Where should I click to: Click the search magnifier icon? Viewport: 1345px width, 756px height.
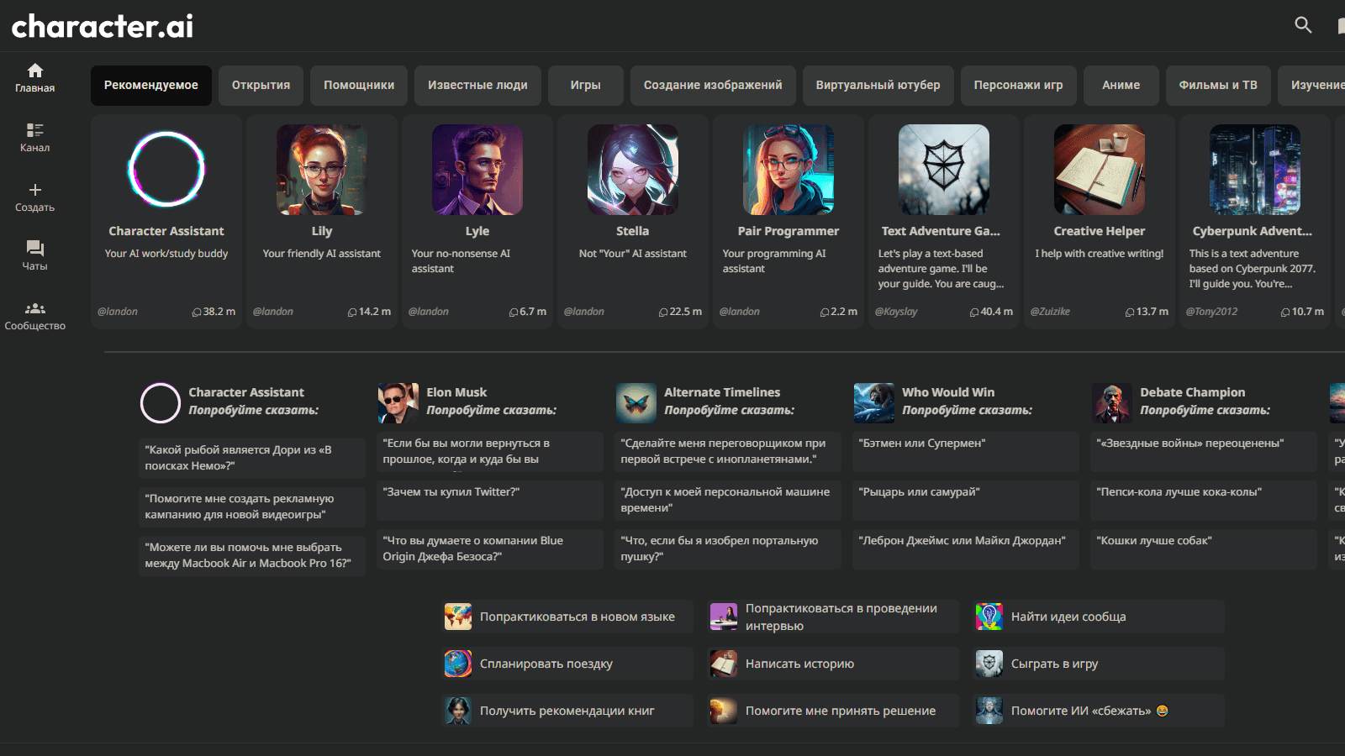click(1303, 25)
